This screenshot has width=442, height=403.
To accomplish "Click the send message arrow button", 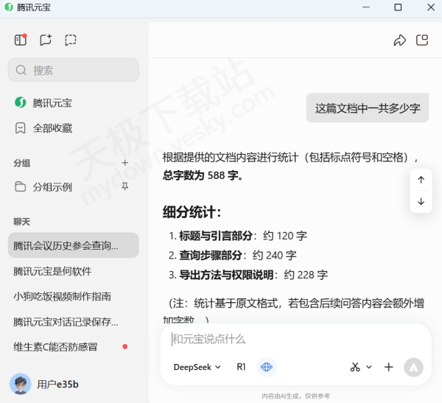I will point(413,367).
